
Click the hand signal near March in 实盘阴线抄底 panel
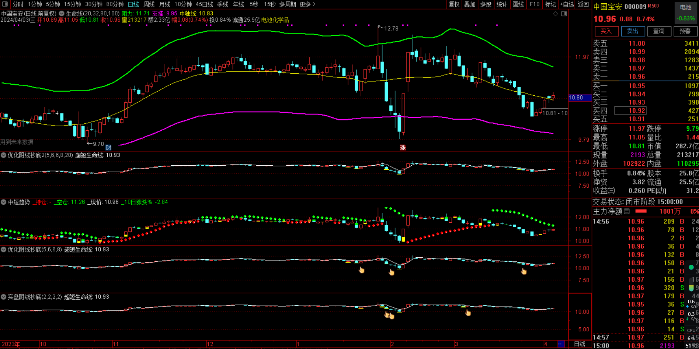(468, 313)
